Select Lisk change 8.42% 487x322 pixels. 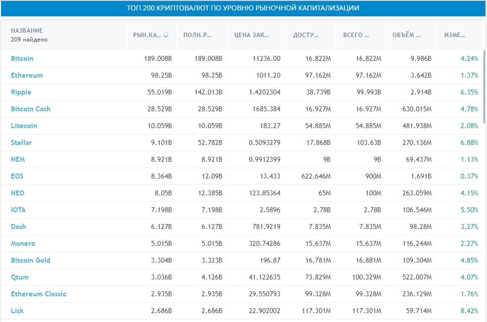click(x=469, y=311)
